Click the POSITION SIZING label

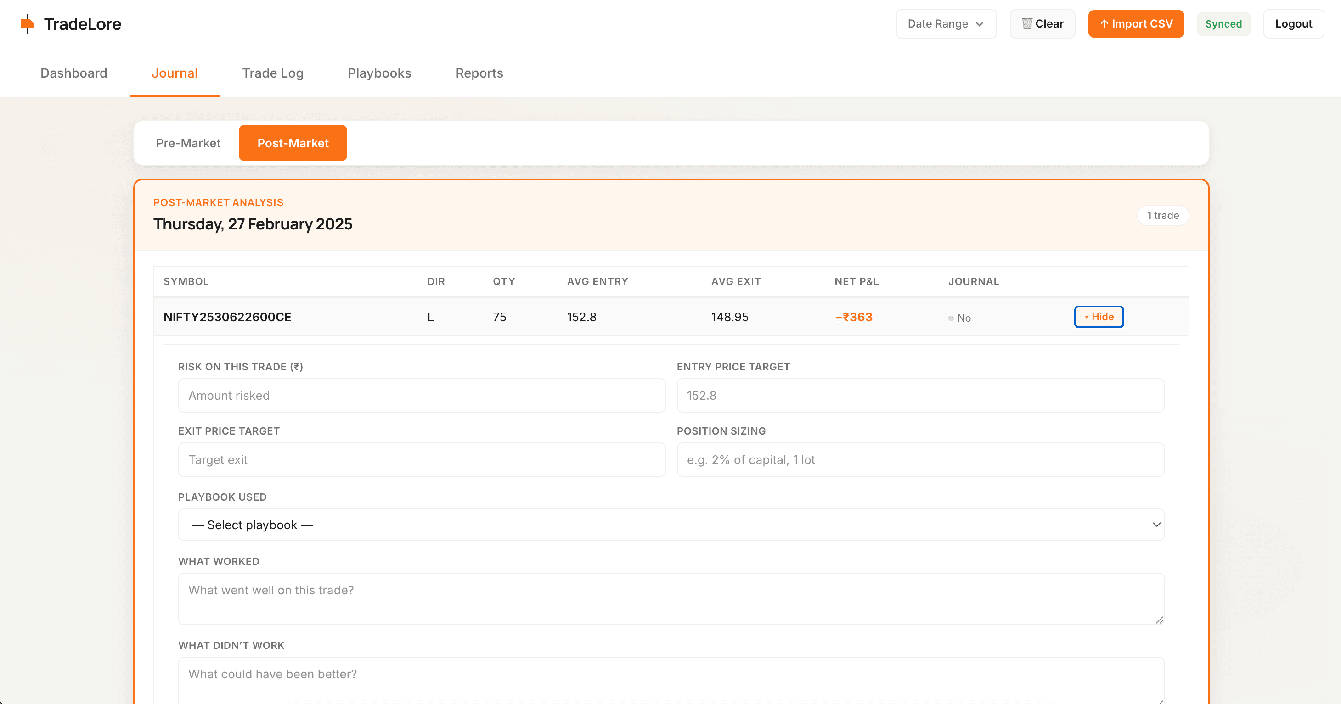pos(721,431)
